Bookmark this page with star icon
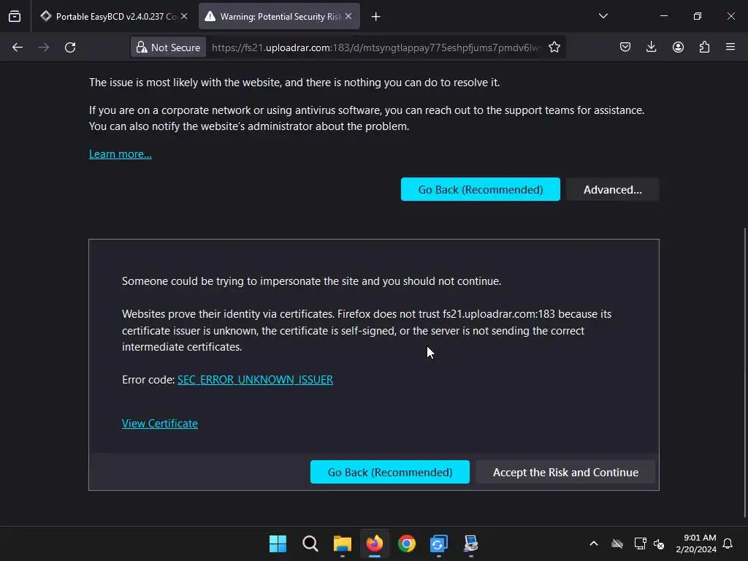This screenshot has height=561, width=748. point(554,47)
